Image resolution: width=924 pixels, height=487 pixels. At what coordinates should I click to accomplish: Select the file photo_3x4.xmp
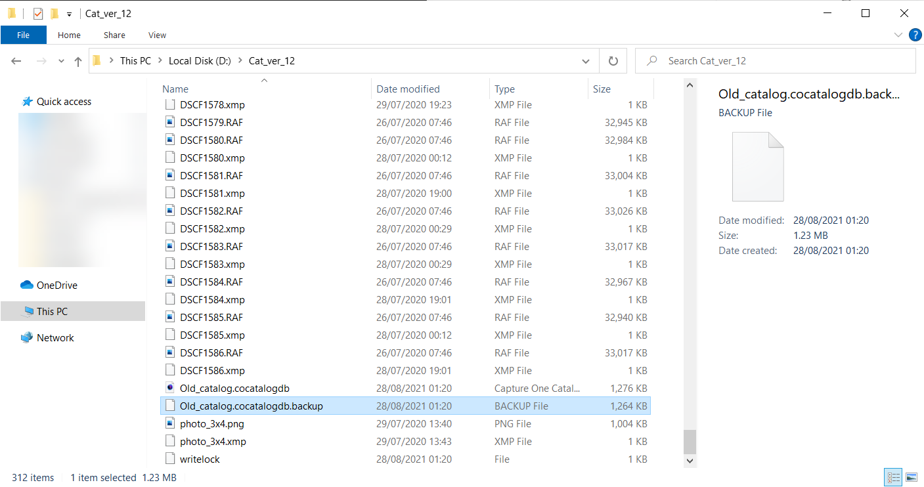213,441
